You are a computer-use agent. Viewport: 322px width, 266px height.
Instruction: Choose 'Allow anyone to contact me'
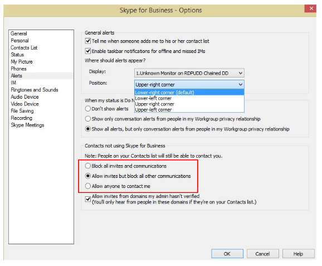[x=88, y=186]
